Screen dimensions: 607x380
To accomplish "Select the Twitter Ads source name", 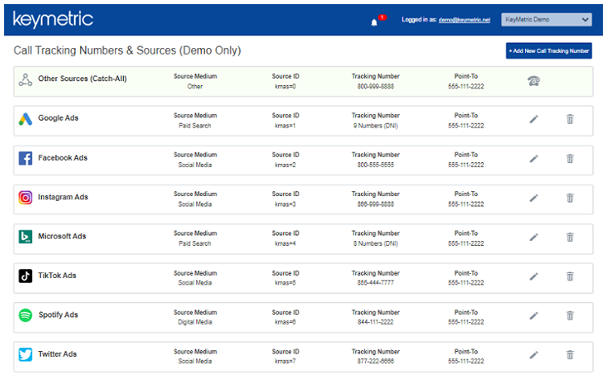I will 57,354.
